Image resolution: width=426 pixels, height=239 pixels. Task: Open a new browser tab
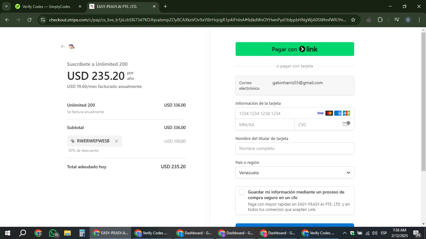[165, 7]
